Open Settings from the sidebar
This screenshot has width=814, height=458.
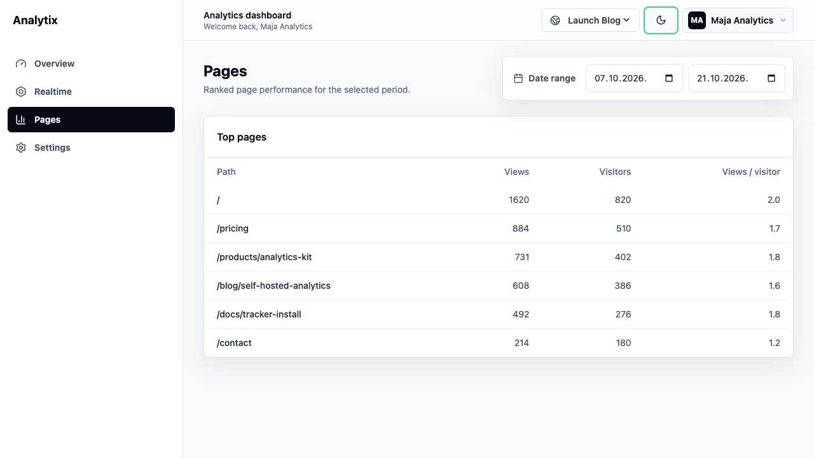91,148
